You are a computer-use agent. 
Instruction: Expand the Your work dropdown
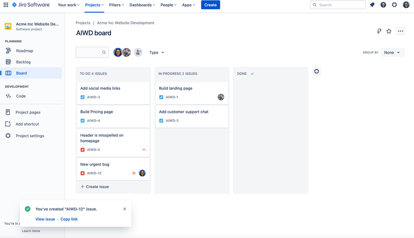click(69, 5)
